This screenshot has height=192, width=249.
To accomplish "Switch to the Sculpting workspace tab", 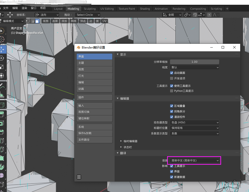I will tap(90, 9).
